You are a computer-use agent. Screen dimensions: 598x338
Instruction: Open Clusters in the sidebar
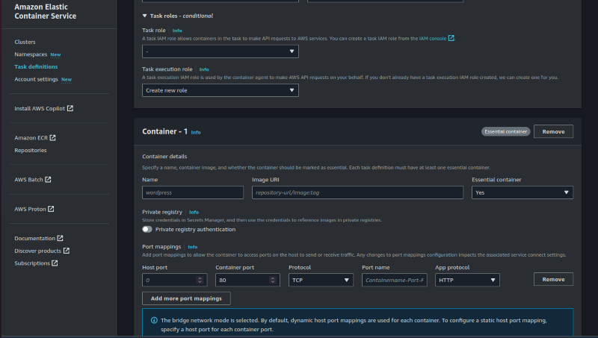(25, 42)
